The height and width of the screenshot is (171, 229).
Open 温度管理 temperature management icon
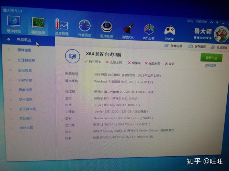click(62, 27)
